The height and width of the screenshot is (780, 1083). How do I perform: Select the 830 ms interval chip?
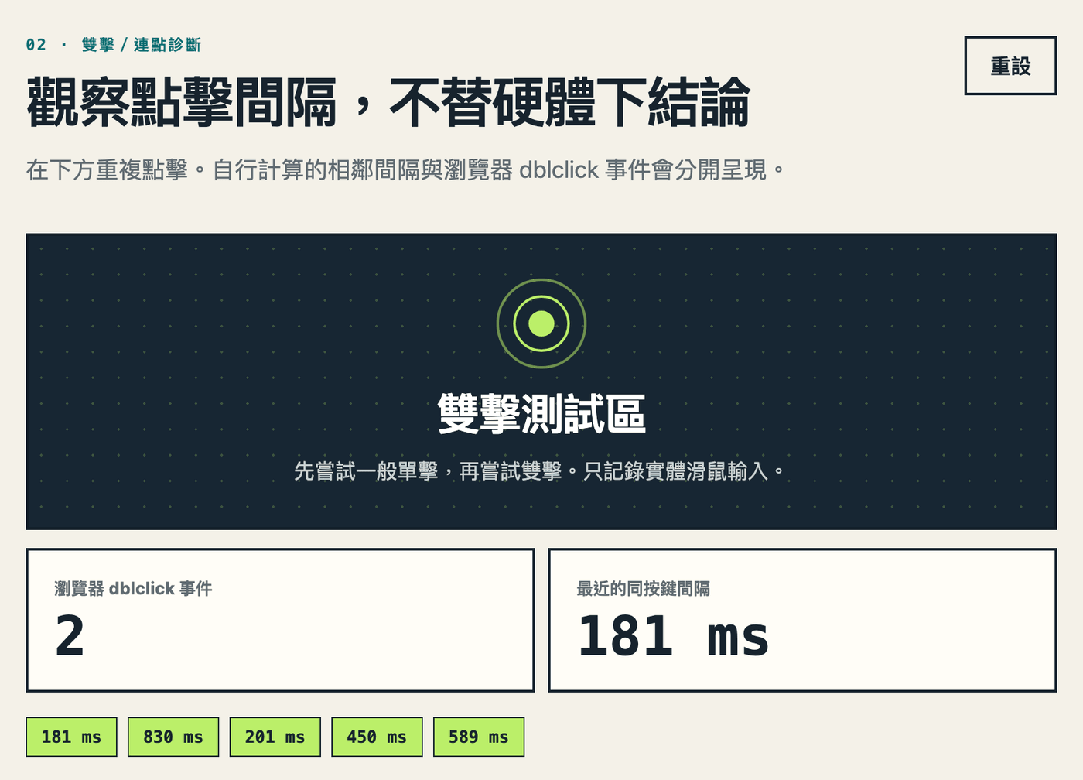pos(173,737)
